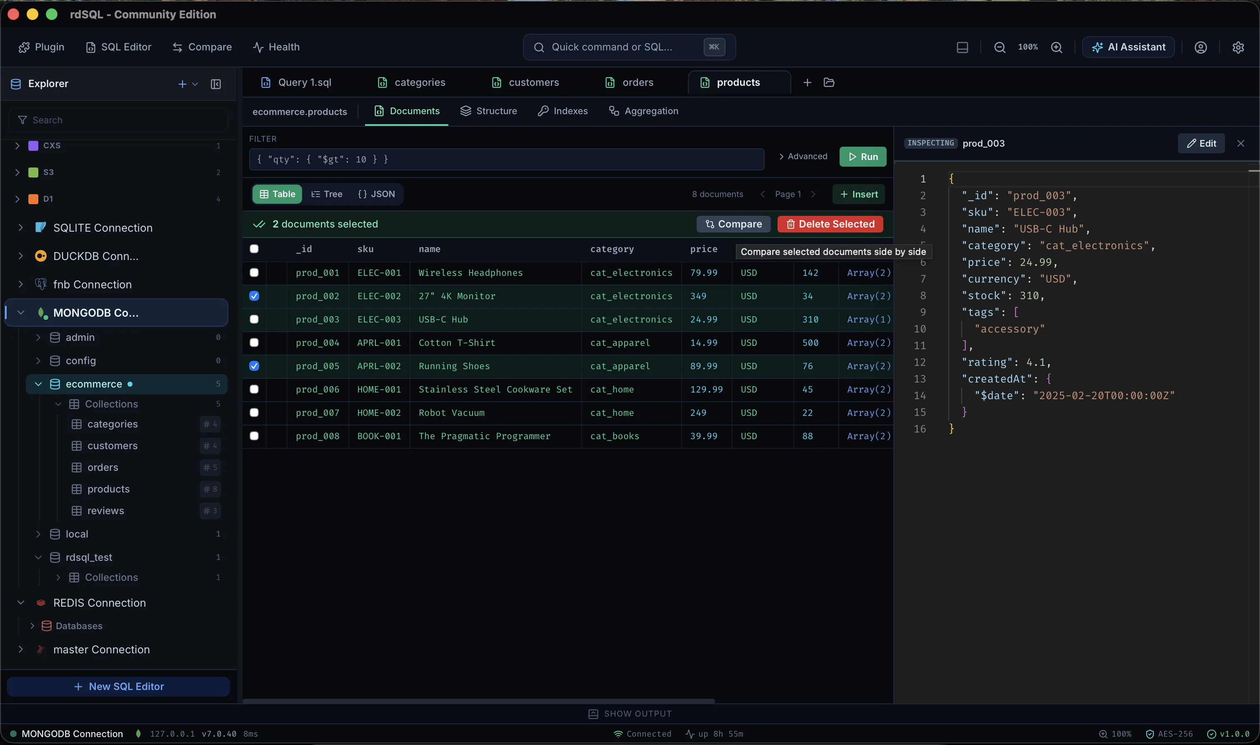This screenshot has width=1260, height=745.
Task: Open the Structure sub-tab
Action: click(x=488, y=111)
